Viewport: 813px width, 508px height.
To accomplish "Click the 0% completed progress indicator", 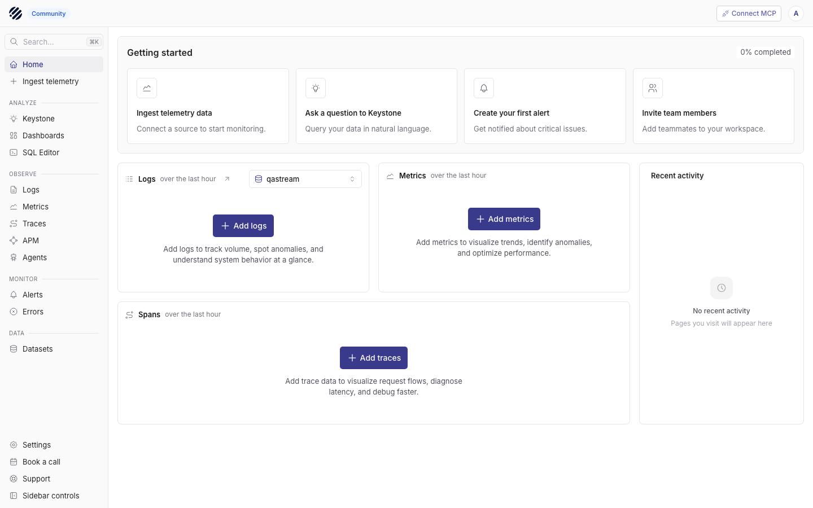I will click(766, 52).
